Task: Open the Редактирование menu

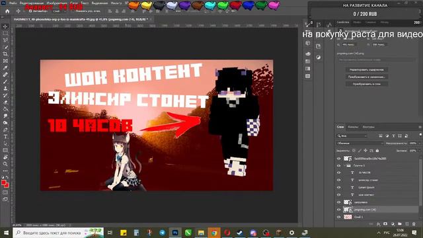Action: [x=32, y=3]
